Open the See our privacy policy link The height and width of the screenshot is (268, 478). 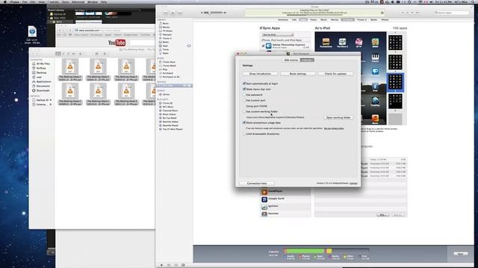pyautogui.click(x=334, y=129)
